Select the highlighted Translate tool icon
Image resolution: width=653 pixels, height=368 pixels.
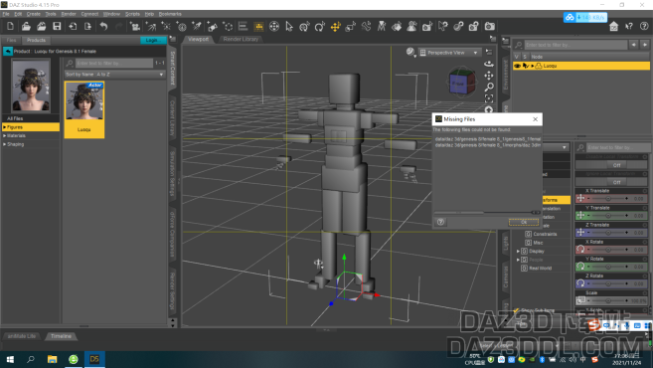pyautogui.click(x=335, y=27)
